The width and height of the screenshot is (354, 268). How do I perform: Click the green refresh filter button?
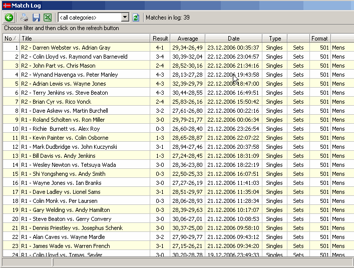click(x=136, y=18)
